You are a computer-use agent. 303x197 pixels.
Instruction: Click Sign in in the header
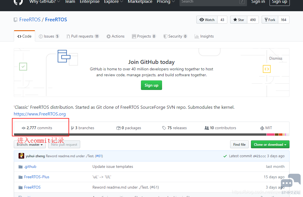click(258, 1)
